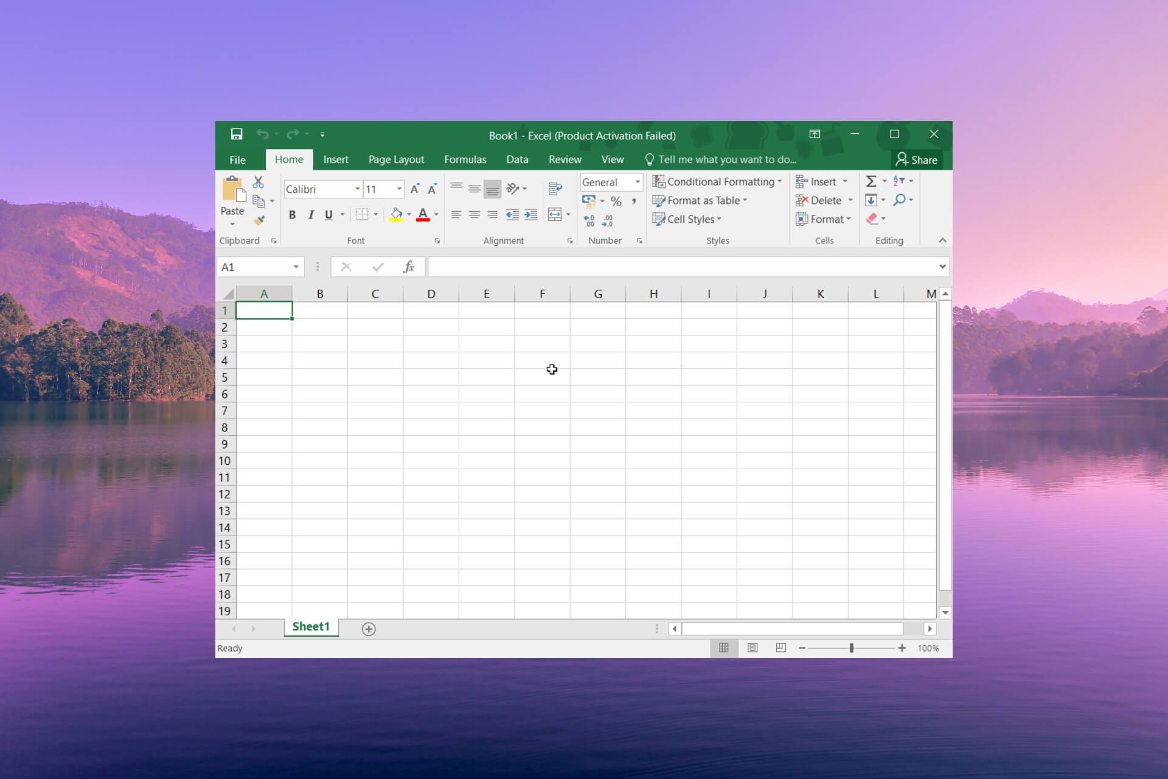Click the Wrap Text icon
This screenshot has width=1168, height=779.
555,189
